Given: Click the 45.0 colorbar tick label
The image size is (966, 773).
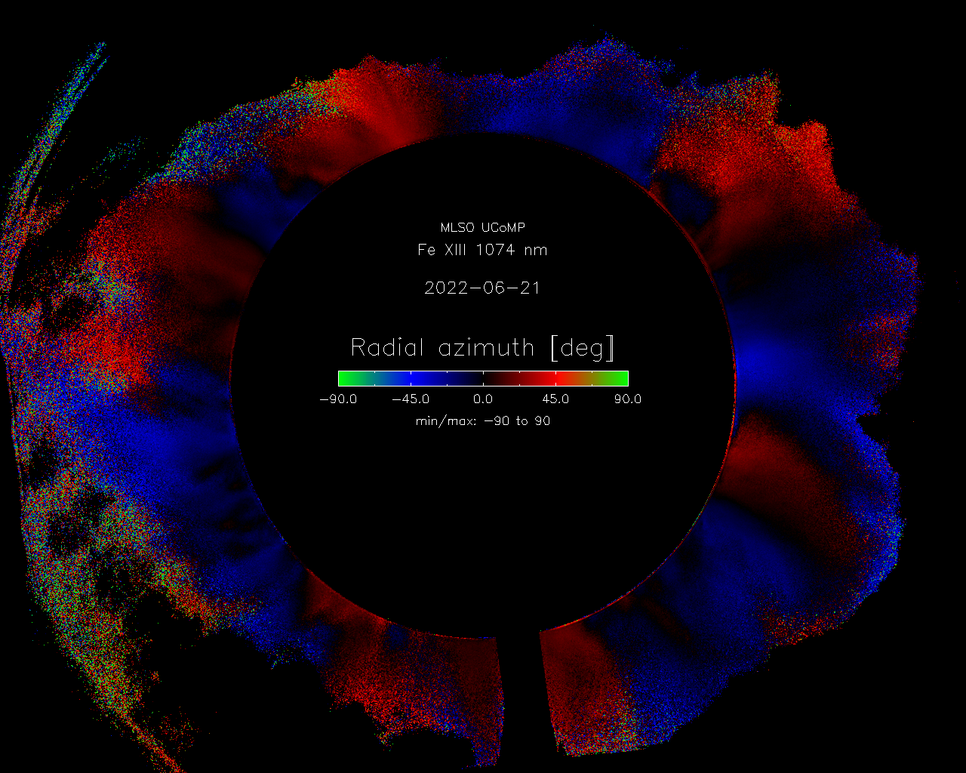Looking at the screenshot, I should tap(555, 399).
